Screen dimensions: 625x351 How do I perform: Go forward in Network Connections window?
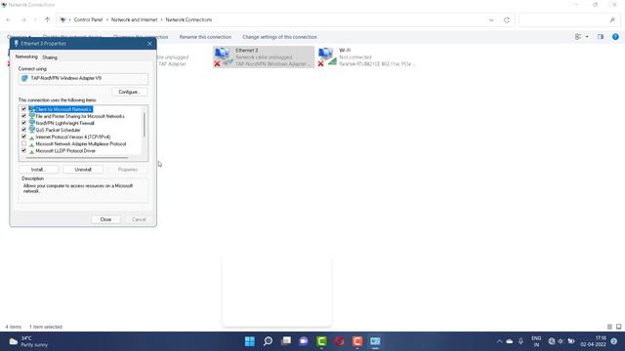coord(23,19)
